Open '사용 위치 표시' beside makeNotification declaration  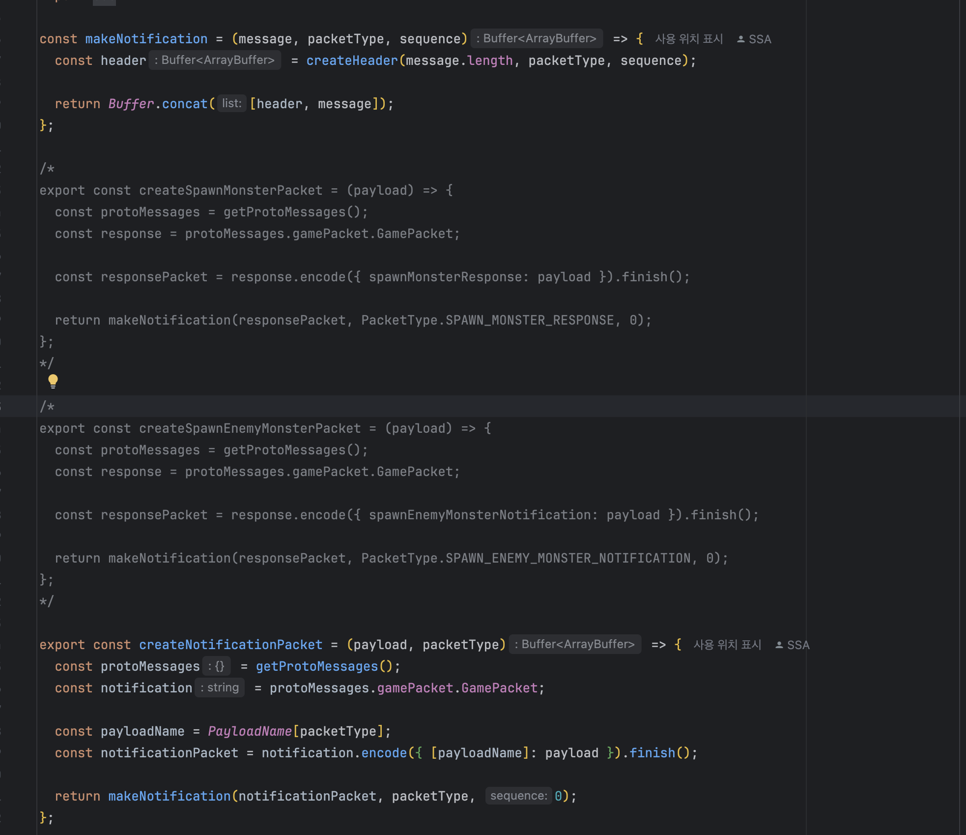pyautogui.click(x=689, y=39)
